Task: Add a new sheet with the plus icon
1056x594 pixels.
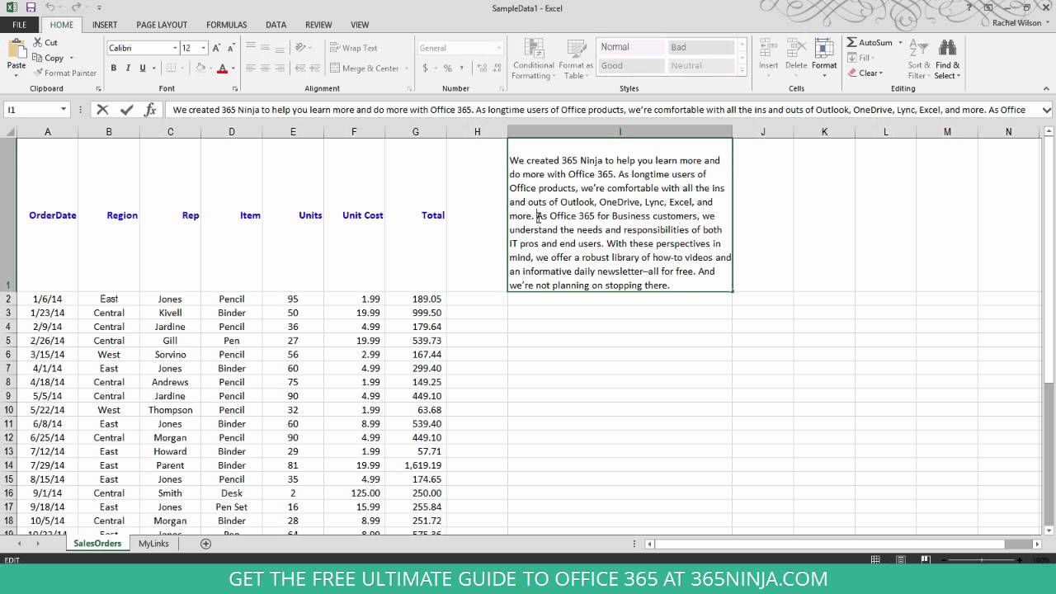Action: (206, 544)
